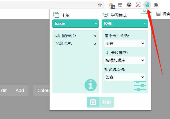The width and height of the screenshot is (170, 119).
Task: Bookmark this page with the star icon
Action: tap(100, 5)
